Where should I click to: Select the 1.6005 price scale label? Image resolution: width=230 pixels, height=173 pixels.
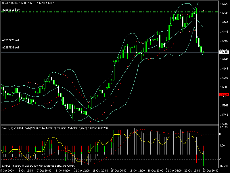coord(223,87)
